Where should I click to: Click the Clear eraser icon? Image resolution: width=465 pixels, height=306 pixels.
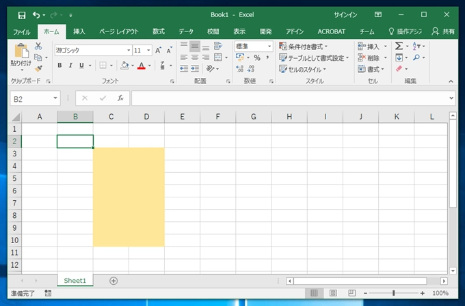399,69
